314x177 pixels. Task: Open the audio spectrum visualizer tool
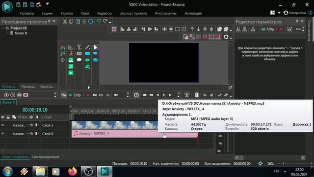(x=63, y=47)
